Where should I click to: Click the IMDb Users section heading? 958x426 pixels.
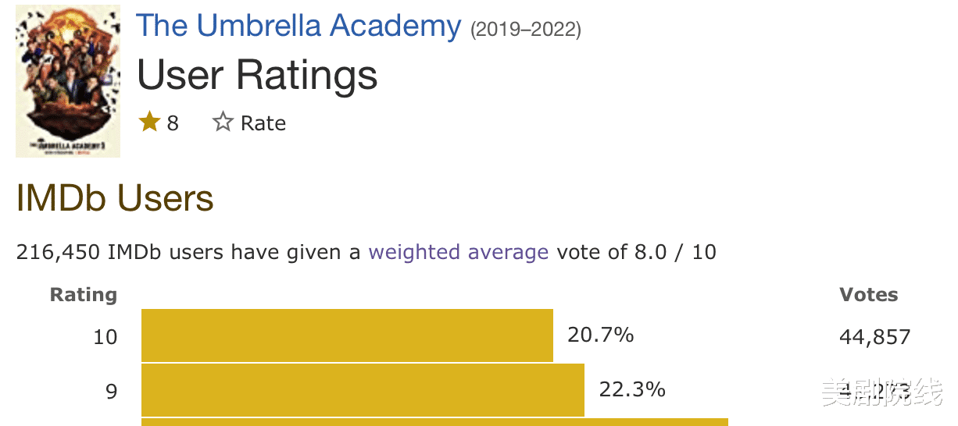click(x=115, y=198)
